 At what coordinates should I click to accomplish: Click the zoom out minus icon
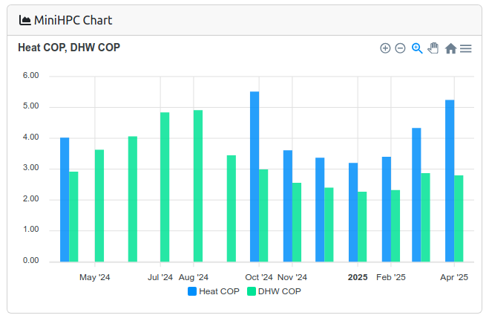tap(400, 48)
